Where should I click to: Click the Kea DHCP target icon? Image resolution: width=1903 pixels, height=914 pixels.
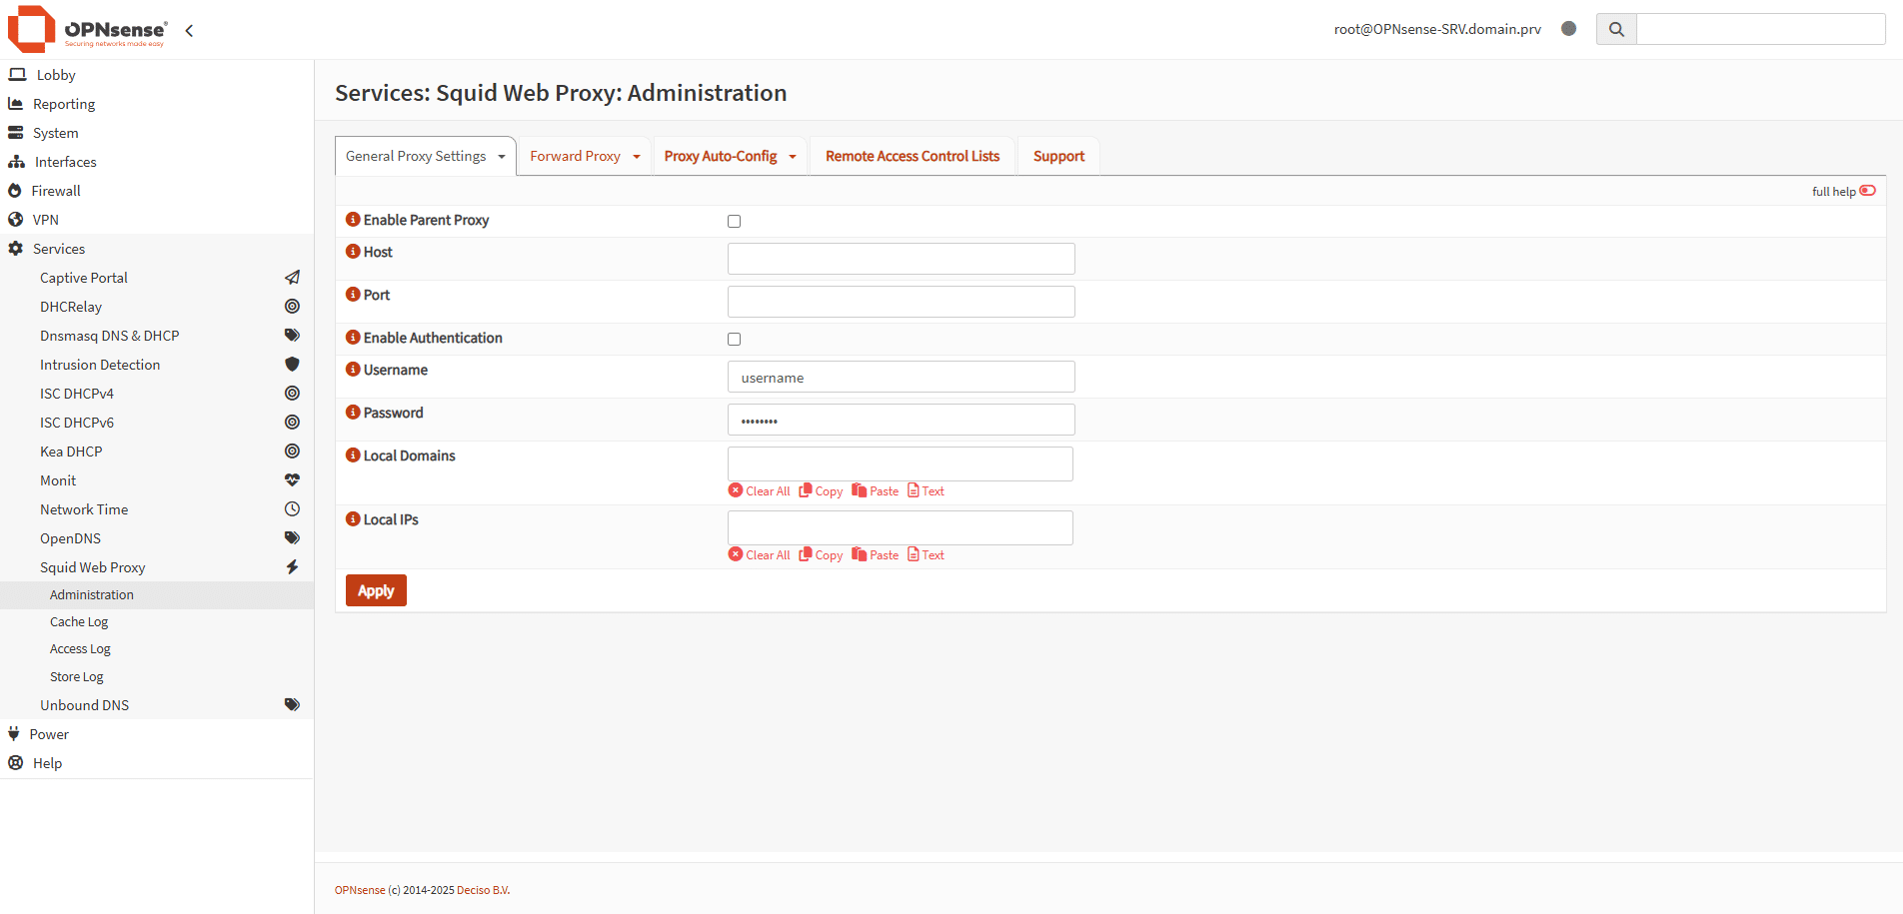tap(292, 452)
